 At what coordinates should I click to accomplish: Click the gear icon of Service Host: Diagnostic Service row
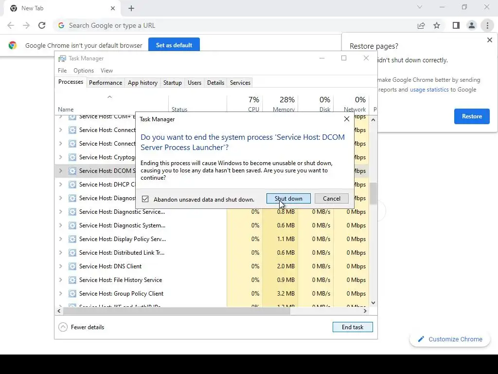(72, 212)
